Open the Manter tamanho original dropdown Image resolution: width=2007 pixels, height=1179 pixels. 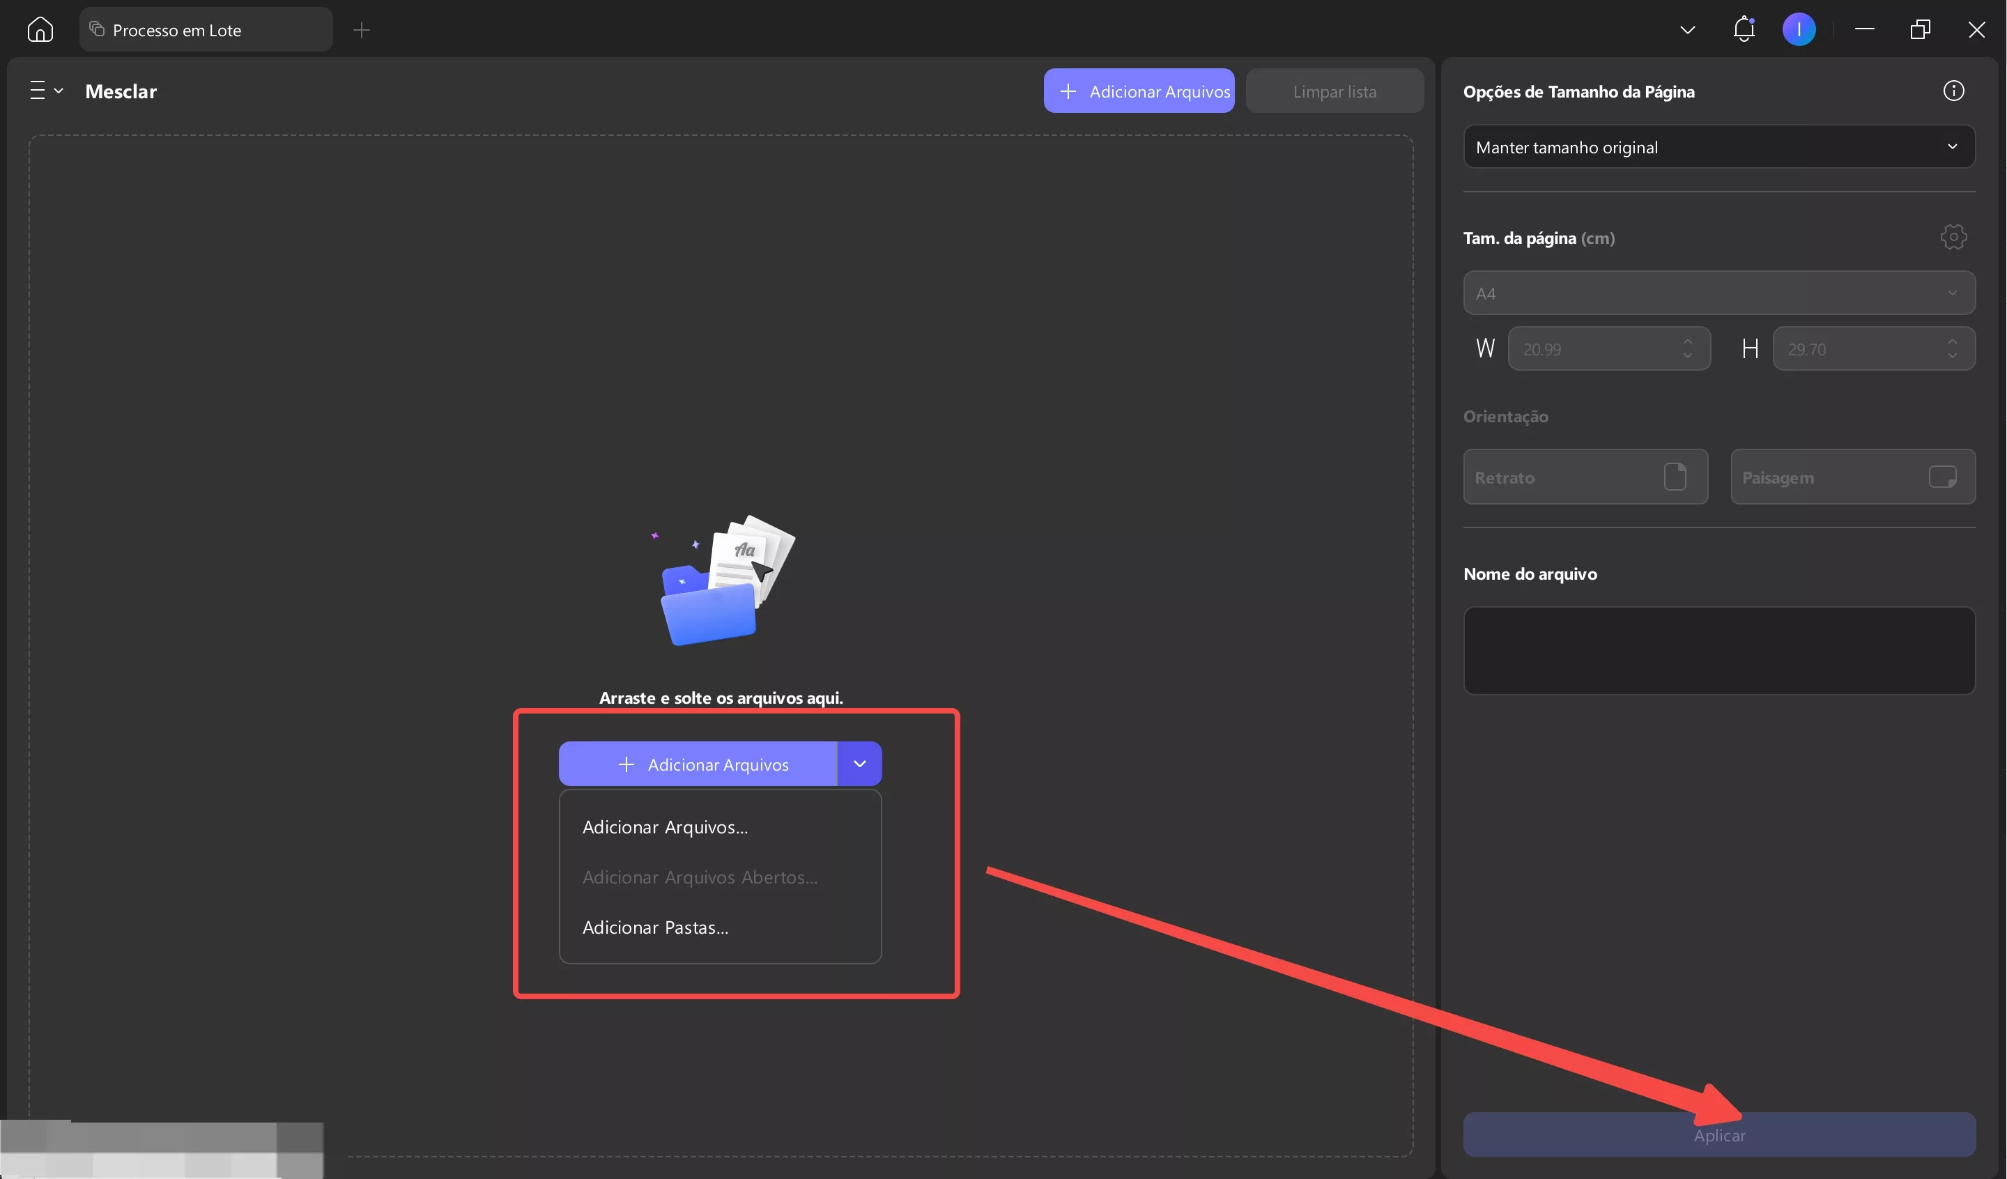tap(1718, 146)
